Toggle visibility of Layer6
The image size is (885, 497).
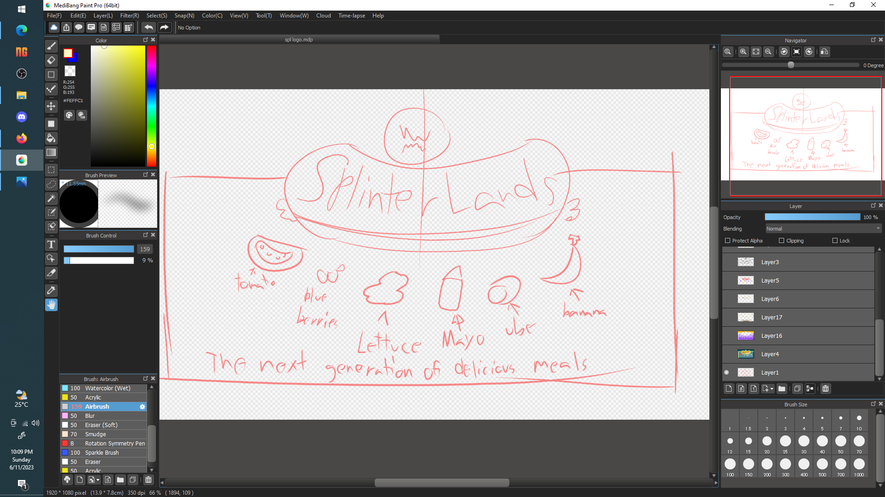pos(727,299)
